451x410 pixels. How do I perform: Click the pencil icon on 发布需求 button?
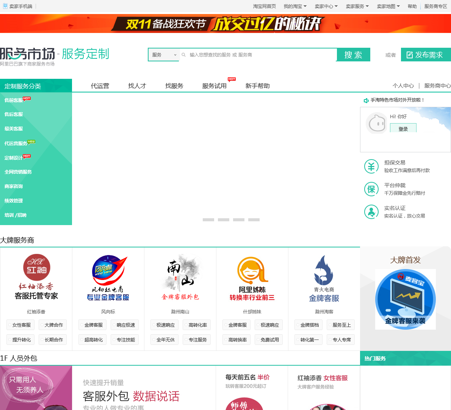(x=410, y=55)
